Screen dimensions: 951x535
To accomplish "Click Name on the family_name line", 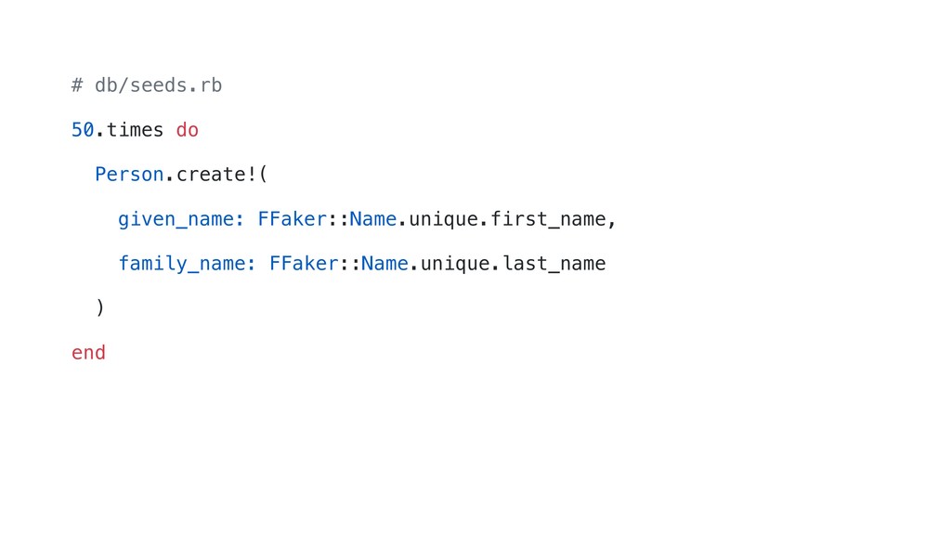I will pos(384,264).
